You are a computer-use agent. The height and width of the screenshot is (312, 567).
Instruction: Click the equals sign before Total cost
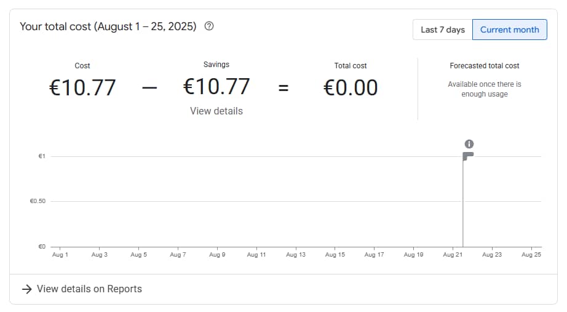283,88
